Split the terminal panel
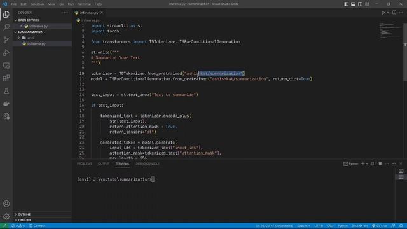Image resolution: width=407 pixels, height=229 pixels. point(373,163)
